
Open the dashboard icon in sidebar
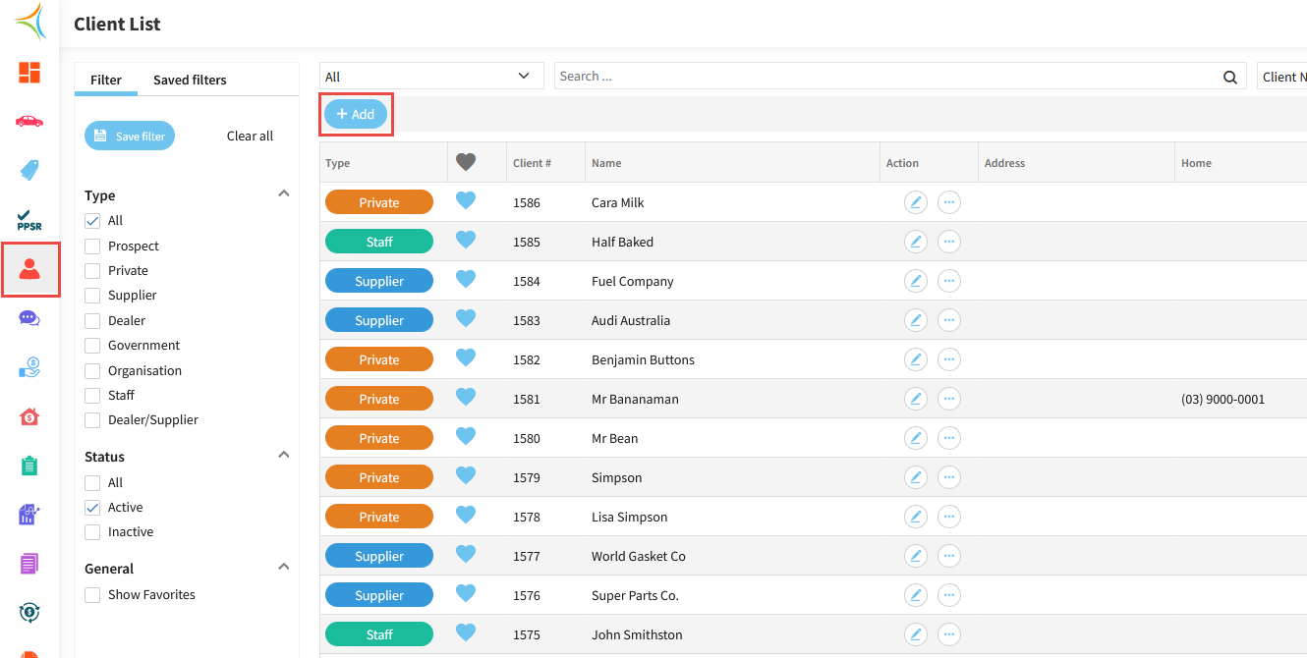pyautogui.click(x=29, y=72)
